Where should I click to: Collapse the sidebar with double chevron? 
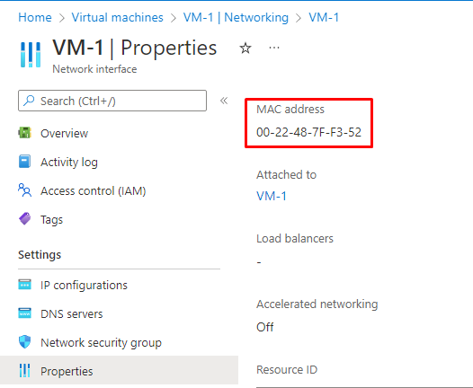click(224, 101)
